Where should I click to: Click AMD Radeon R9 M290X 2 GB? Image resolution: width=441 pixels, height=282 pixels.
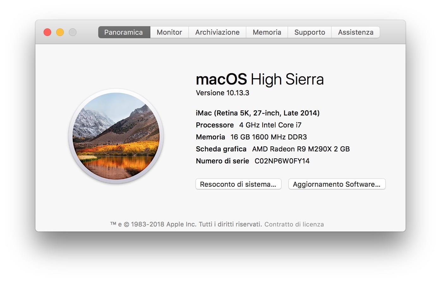point(301,149)
